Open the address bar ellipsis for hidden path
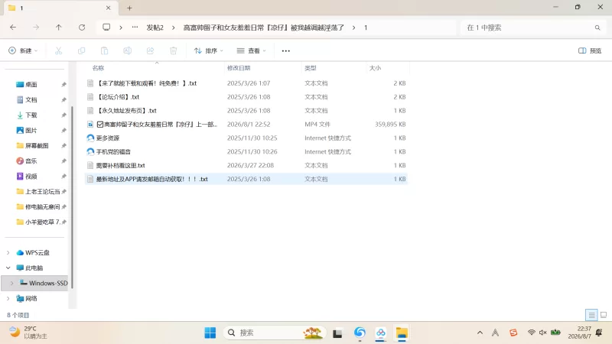Screen dimensions: 612x344 [x=135, y=28]
